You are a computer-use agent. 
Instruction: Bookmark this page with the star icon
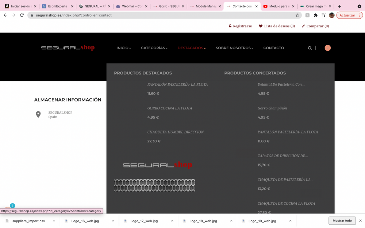[x=297, y=15]
